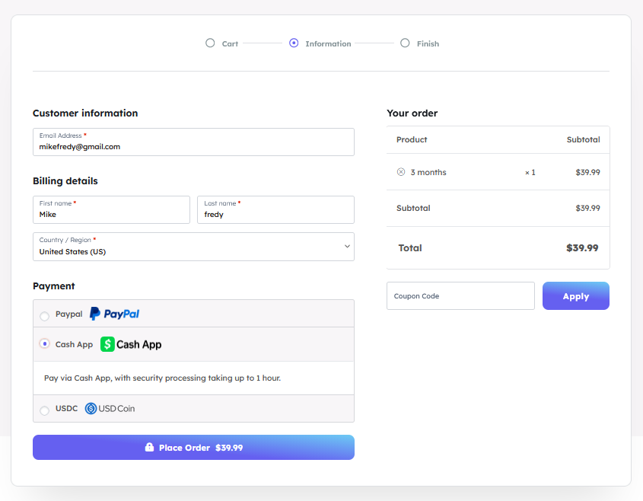This screenshot has width=643, height=501.
Task: Click the Finish step circle icon
Action: [405, 43]
